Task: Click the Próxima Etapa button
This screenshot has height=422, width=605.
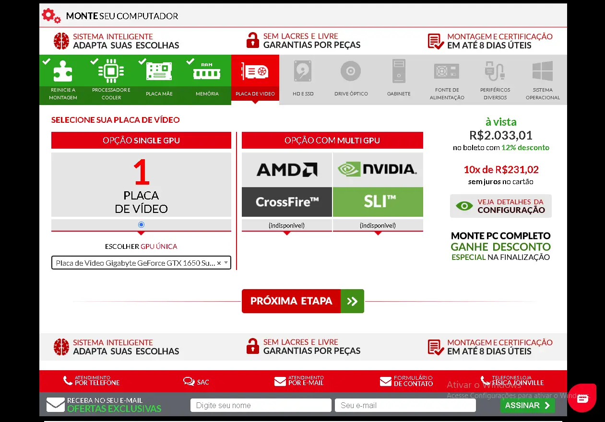Action: pos(303,301)
